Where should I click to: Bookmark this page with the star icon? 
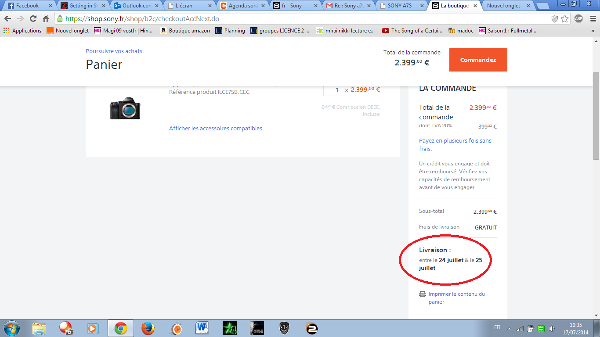pyautogui.click(x=565, y=19)
